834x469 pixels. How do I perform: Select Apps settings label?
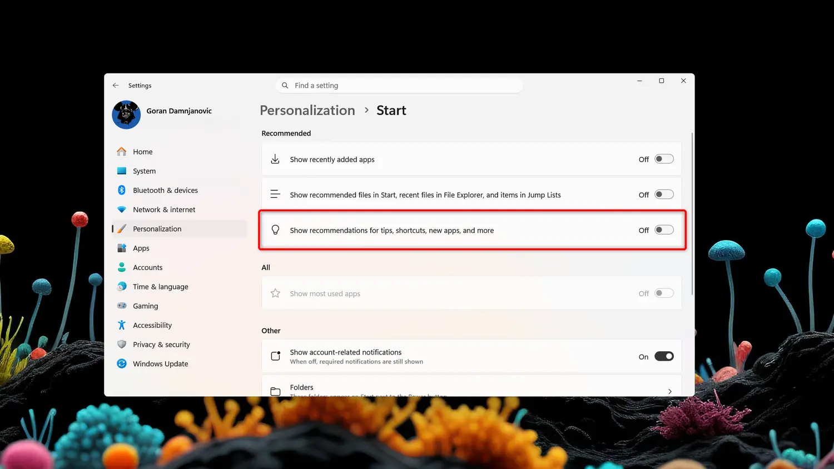coord(141,248)
